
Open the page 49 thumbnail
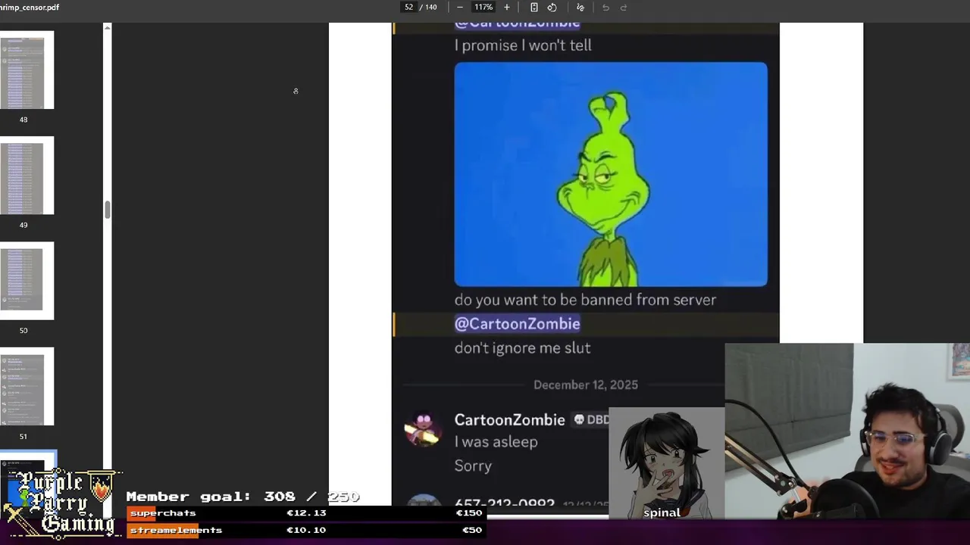[x=27, y=176]
